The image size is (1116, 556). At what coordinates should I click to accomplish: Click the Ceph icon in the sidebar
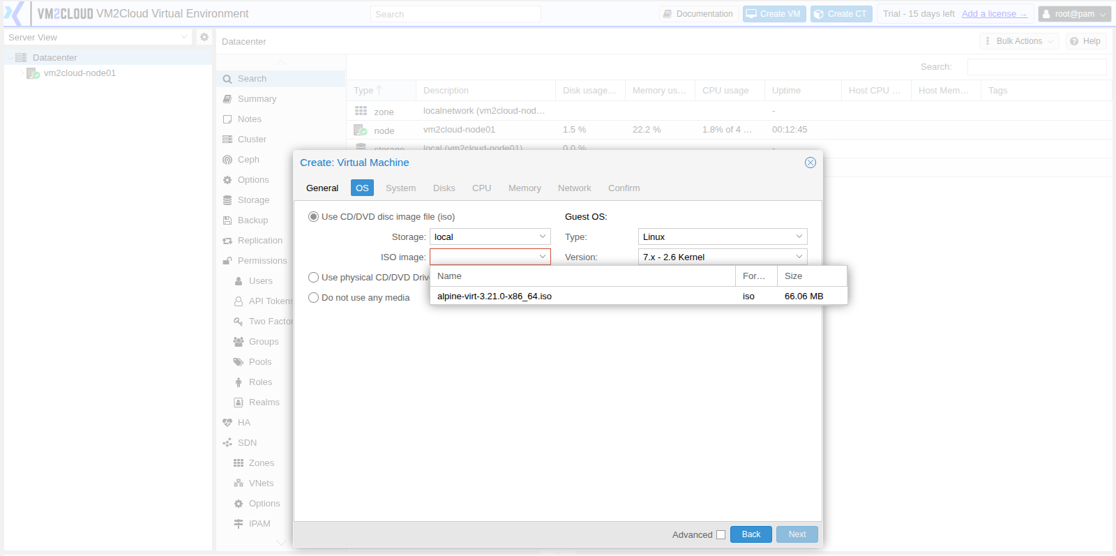click(227, 160)
